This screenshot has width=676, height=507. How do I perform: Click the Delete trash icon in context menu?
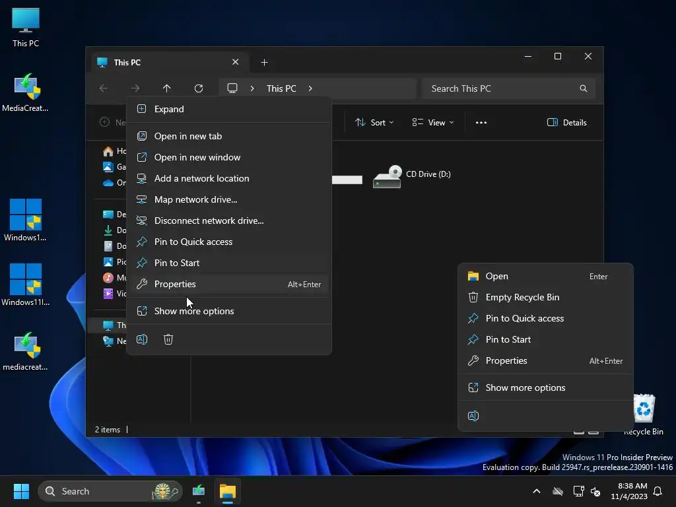[x=168, y=340]
